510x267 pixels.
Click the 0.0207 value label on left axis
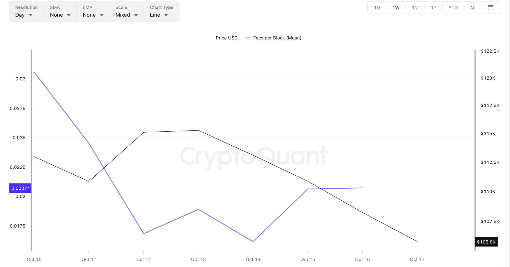(x=20, y=188)
